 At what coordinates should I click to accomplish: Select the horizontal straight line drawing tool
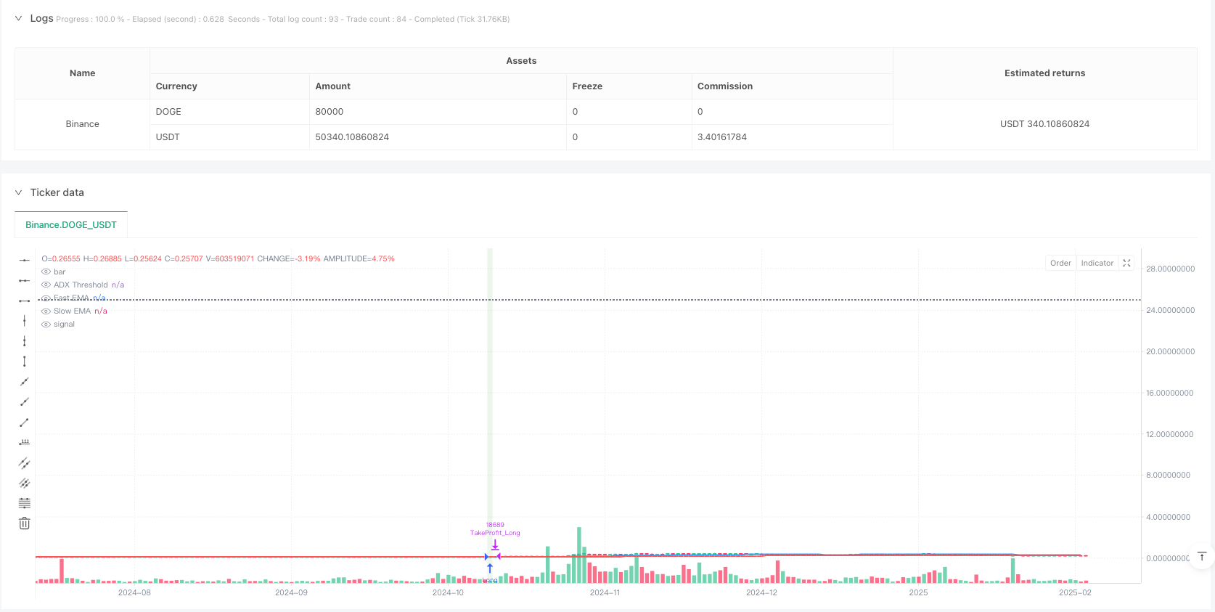point(24,260)
